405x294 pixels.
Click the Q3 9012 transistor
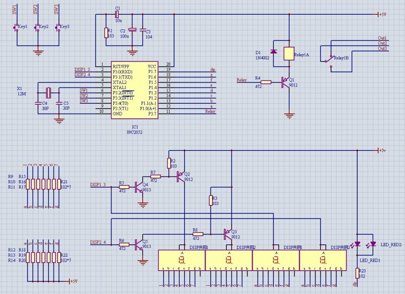pos(226,234)
